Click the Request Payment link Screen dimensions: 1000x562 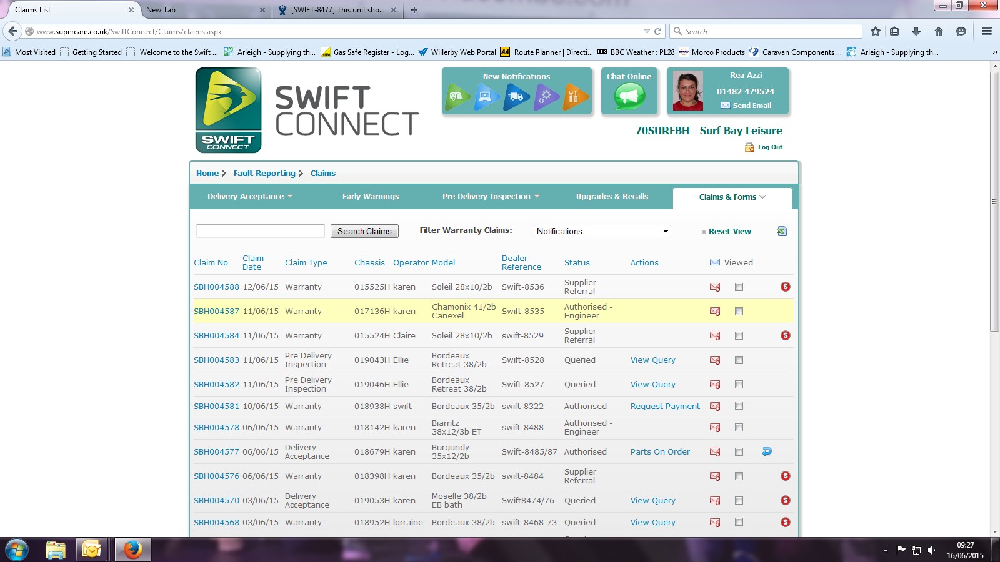pyautogui.click(x=665, y=406)
